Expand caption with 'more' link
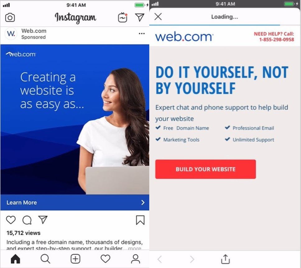301x268 pixels. 135,248
